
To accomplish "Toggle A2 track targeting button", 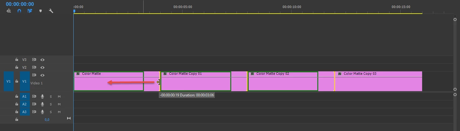I will pyautogui.click(x=25, y=104).
